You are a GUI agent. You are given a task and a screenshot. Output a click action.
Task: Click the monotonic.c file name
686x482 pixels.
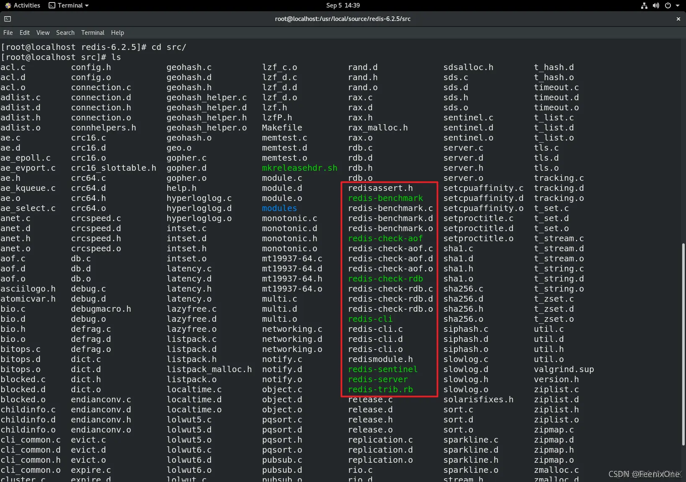289,218
